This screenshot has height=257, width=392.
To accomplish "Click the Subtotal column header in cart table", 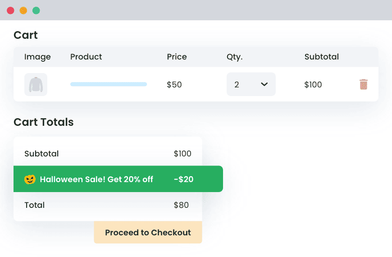I will 321,57.
